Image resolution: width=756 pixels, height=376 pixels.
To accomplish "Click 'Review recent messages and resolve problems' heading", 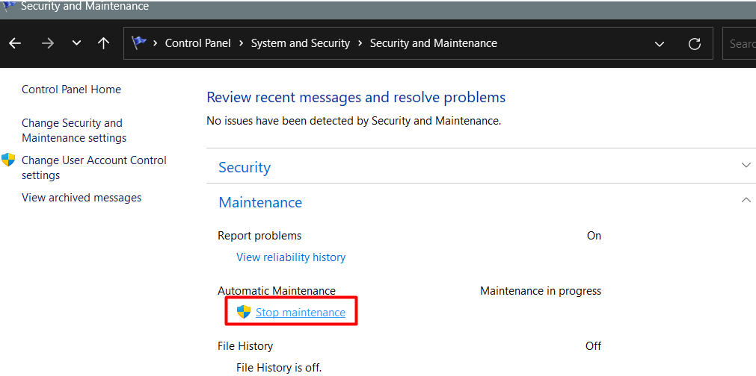I will click(356, 98).
